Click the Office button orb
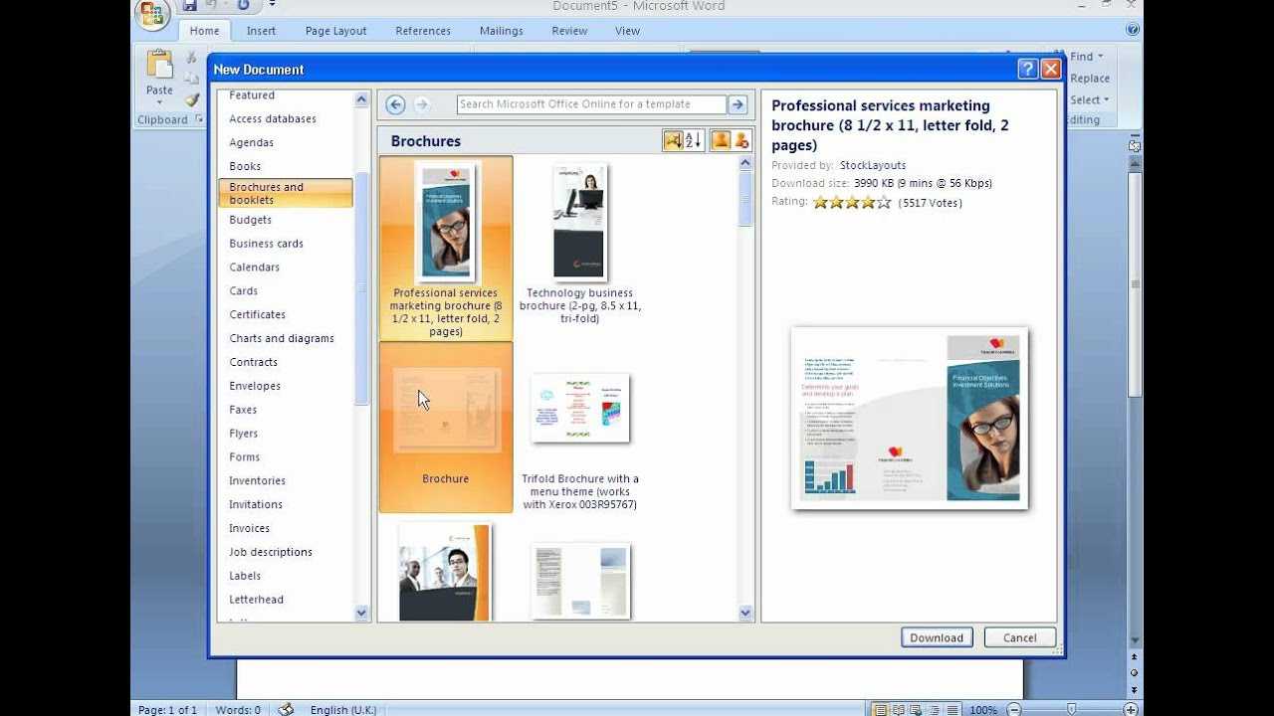Screen dimensions: 1274x716 click(x=153, y=14)
